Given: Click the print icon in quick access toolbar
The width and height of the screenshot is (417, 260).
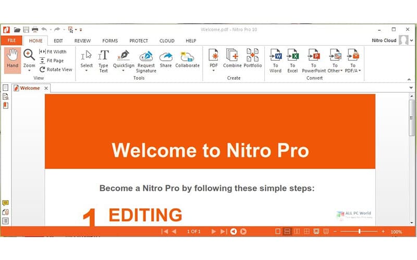Looking at the screenshot, I should pyautogui.click(x=35, y=30).
